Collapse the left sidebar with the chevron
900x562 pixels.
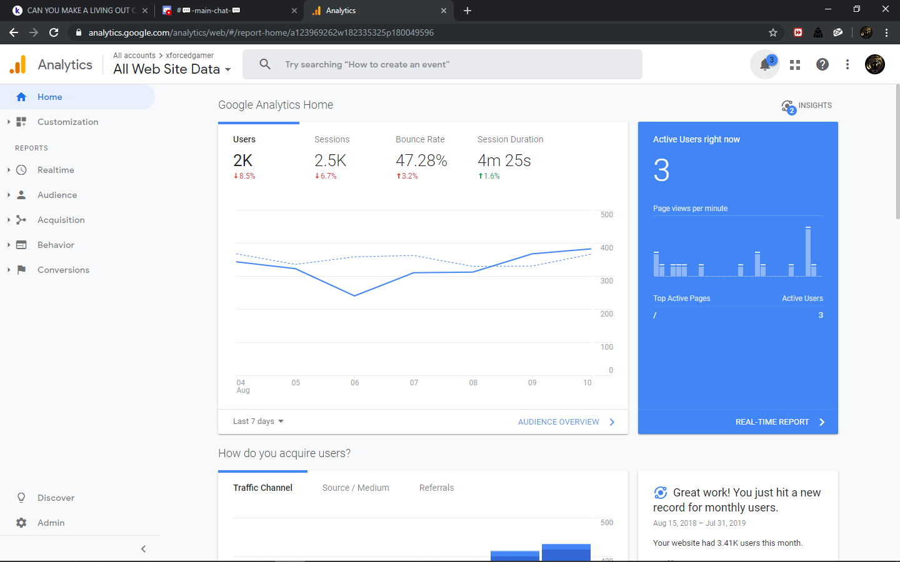[143, 549]
